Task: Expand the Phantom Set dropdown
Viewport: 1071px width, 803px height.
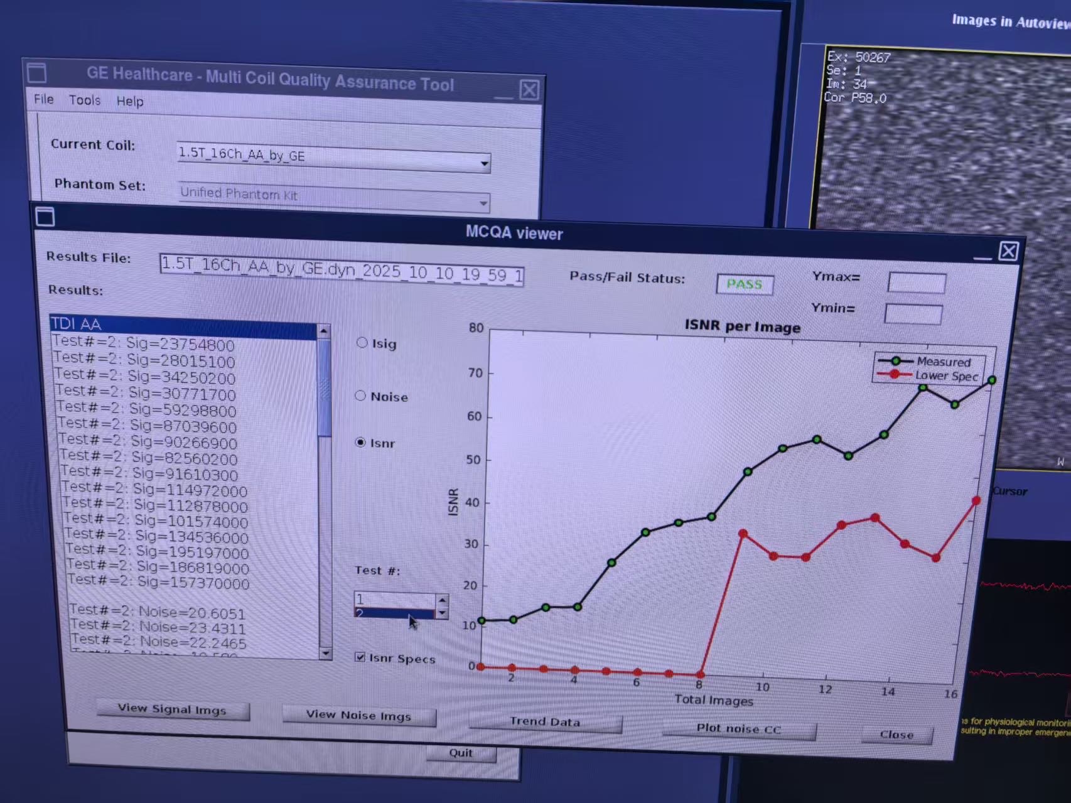Action: tap(483, 203)
